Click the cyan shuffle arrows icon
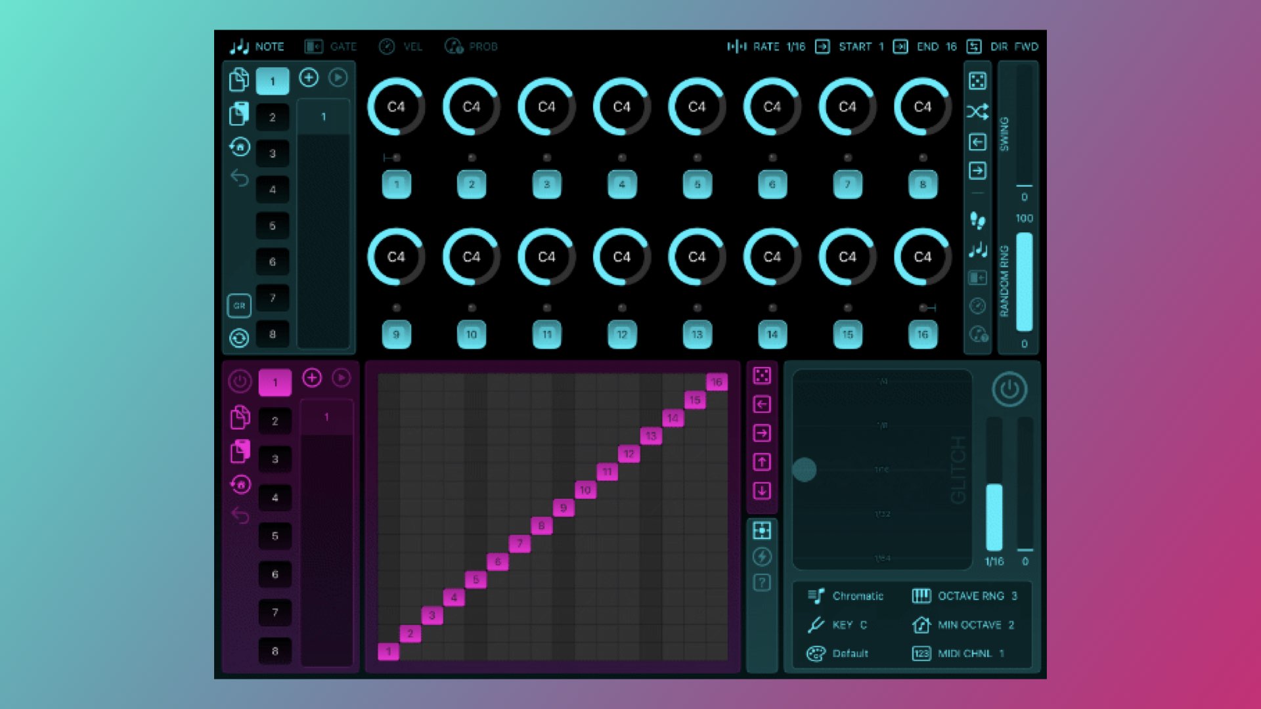The width and height of the screenshot is (1261, 709). [x=977, y=112]
